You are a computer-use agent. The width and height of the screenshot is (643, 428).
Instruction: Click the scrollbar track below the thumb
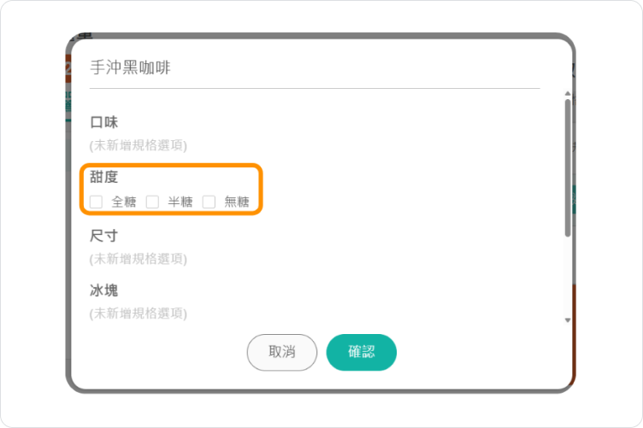(x=568, y=277)
